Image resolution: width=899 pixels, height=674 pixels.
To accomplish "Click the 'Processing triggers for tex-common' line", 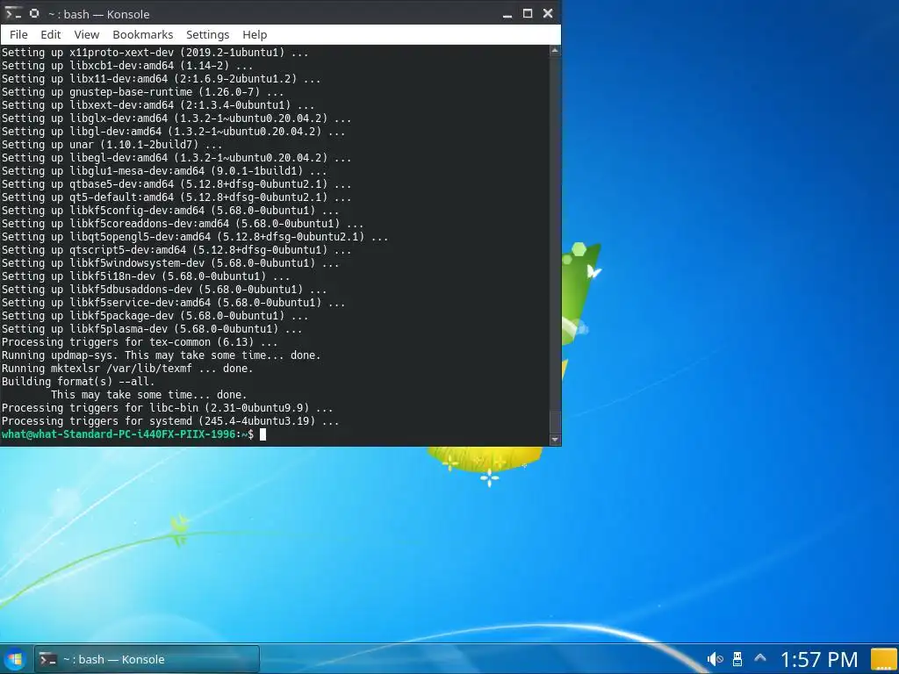I will [x=140, y=342].
